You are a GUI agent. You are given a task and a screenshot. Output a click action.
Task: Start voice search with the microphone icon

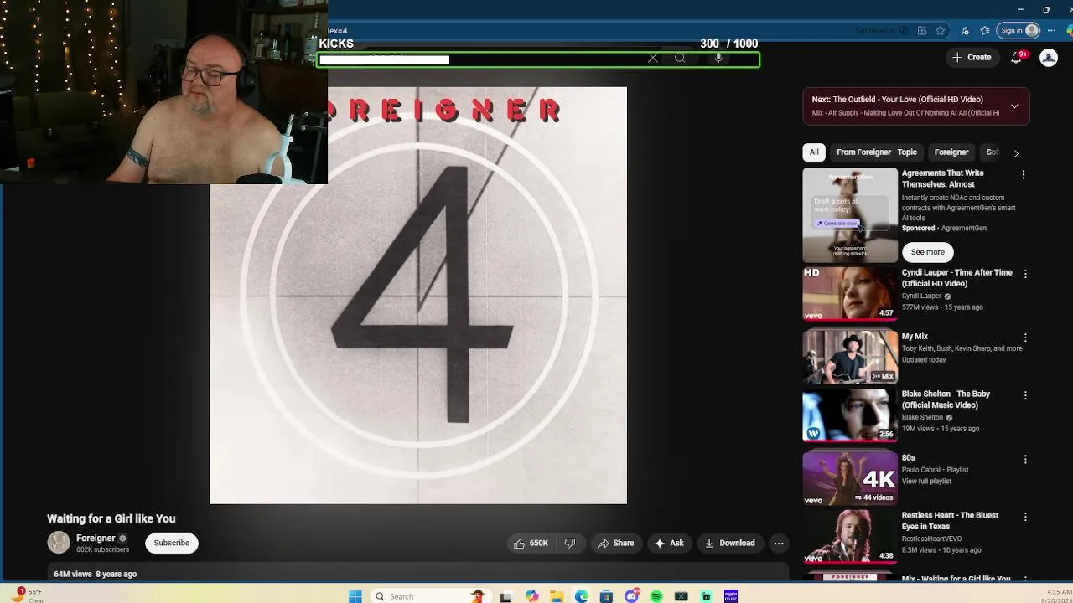[718, 58]
